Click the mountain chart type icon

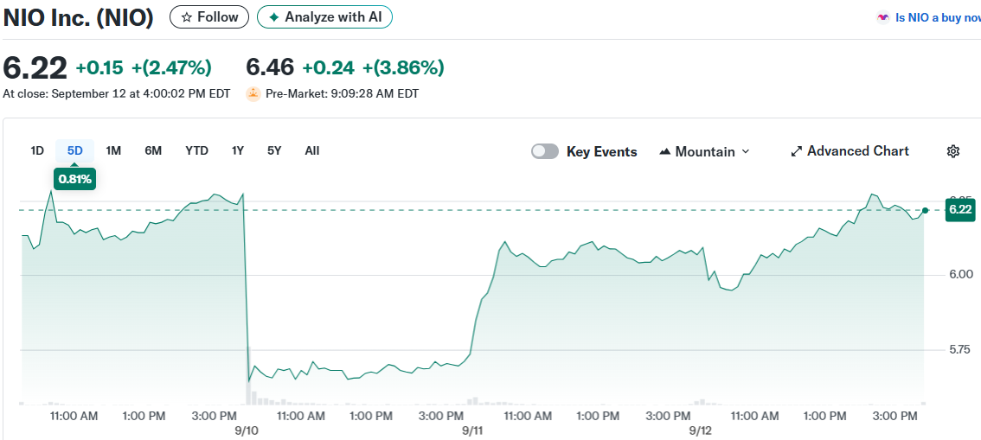tap(665, 152)
